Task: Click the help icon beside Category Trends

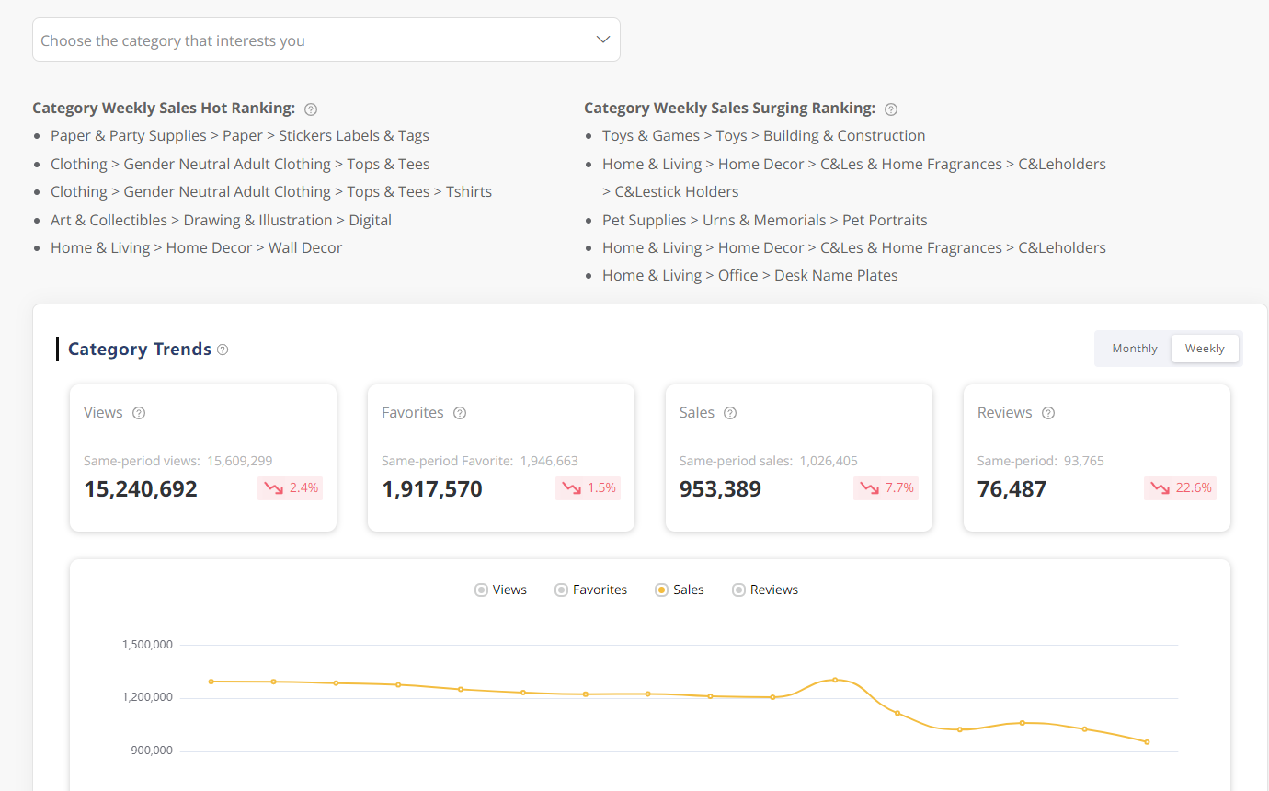Action: (x=222, y=349)
